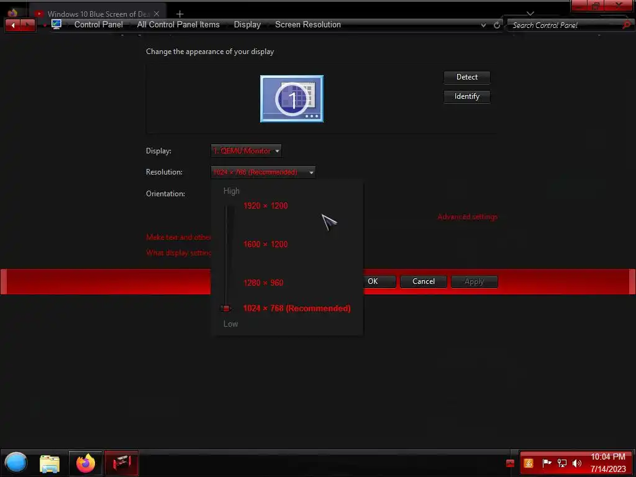
Task: Click the forward navigation arrow
Action: pyautogui.click(x=27, y=25)
